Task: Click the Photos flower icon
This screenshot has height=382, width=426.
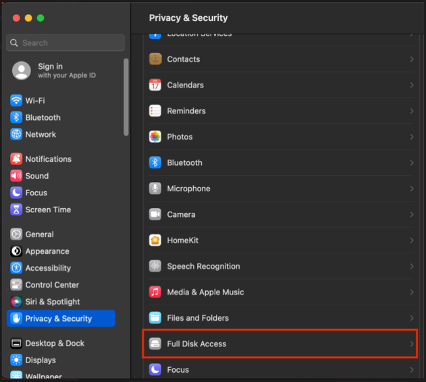Action: coord(155,137)
